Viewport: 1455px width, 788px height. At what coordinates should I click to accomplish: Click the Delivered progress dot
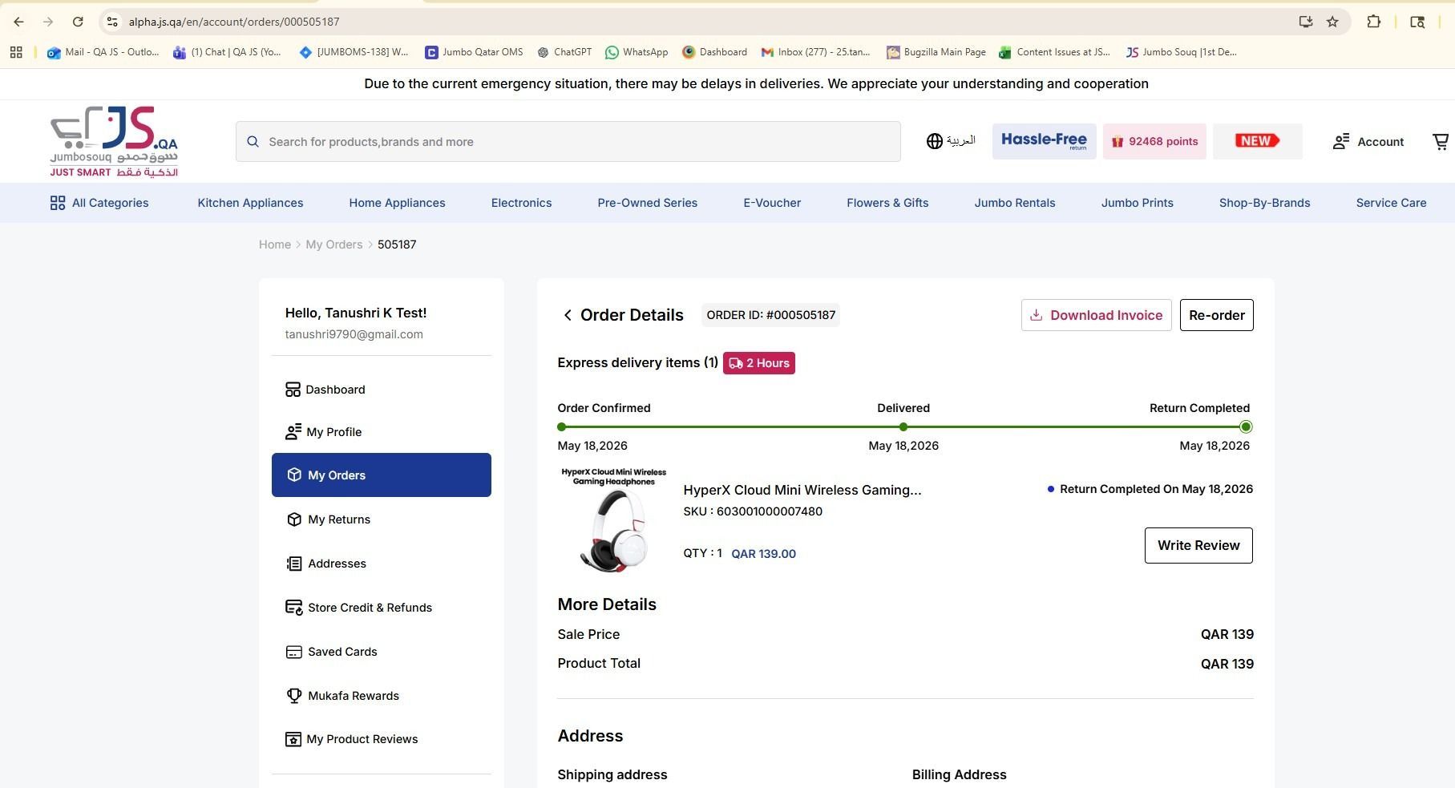coord(903,427)
